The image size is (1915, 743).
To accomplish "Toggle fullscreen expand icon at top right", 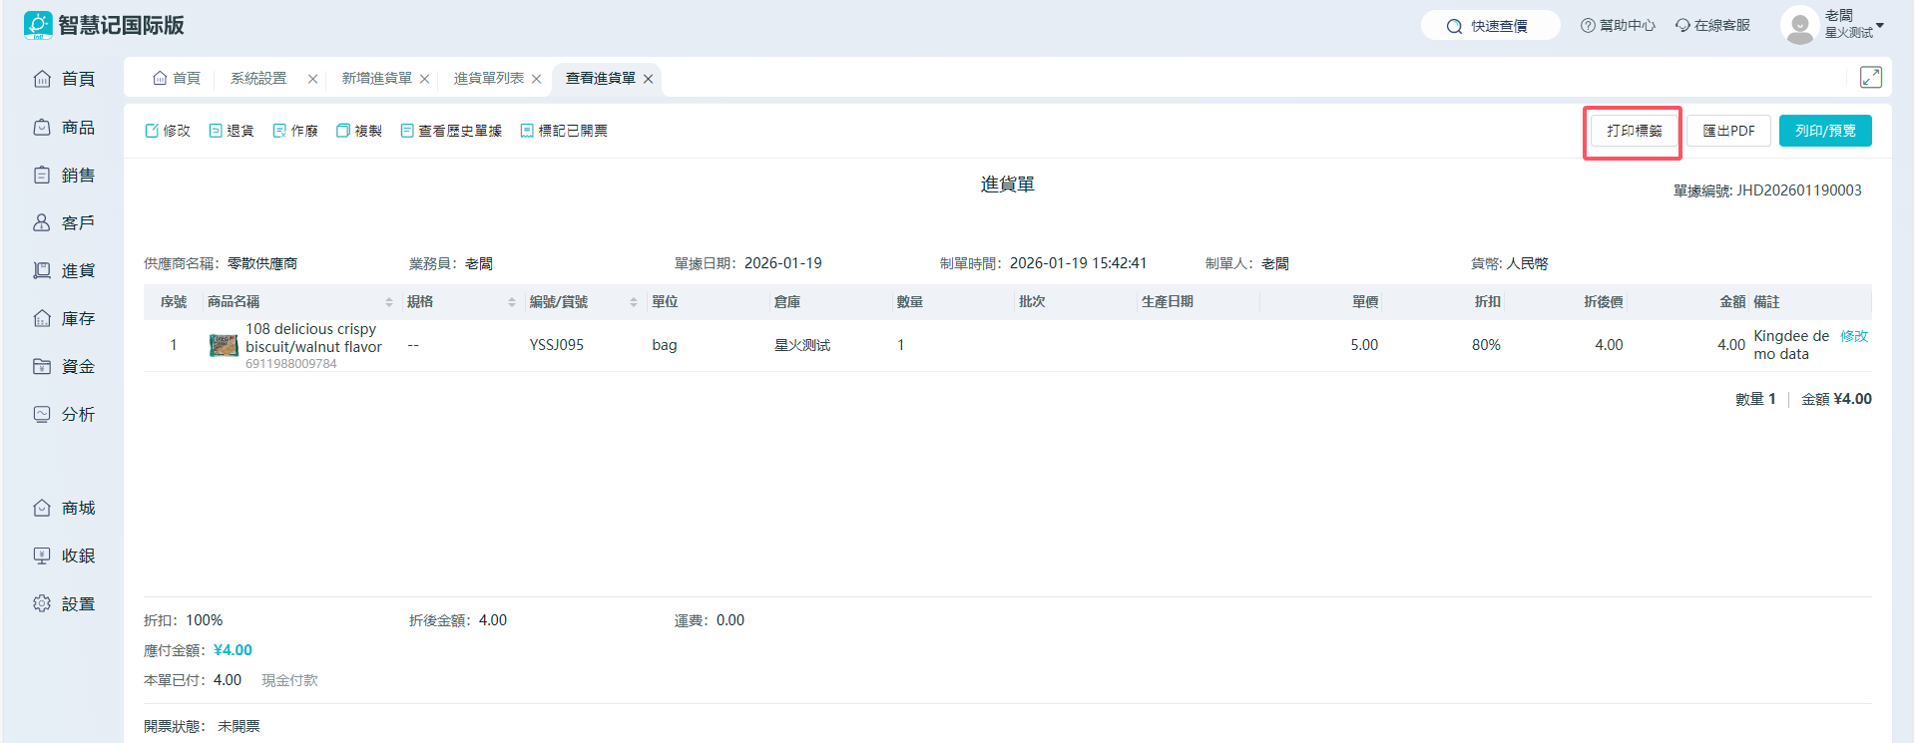I will (1870, 78).
